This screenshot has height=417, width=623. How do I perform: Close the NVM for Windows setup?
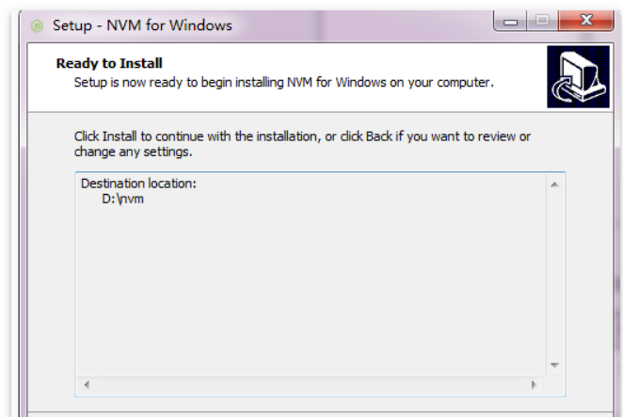point(585,21)
